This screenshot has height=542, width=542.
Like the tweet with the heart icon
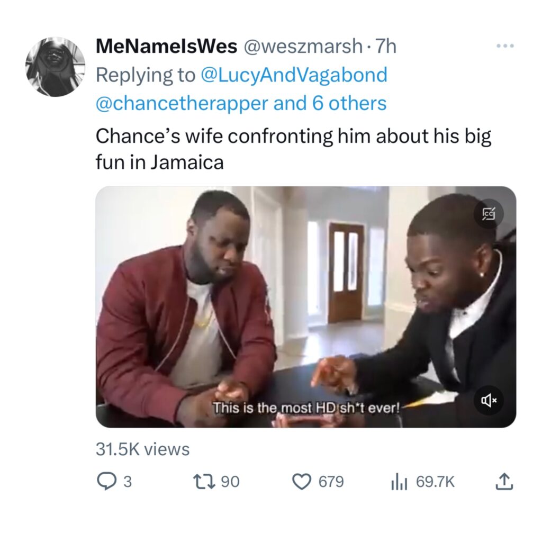tap(302, 482)
